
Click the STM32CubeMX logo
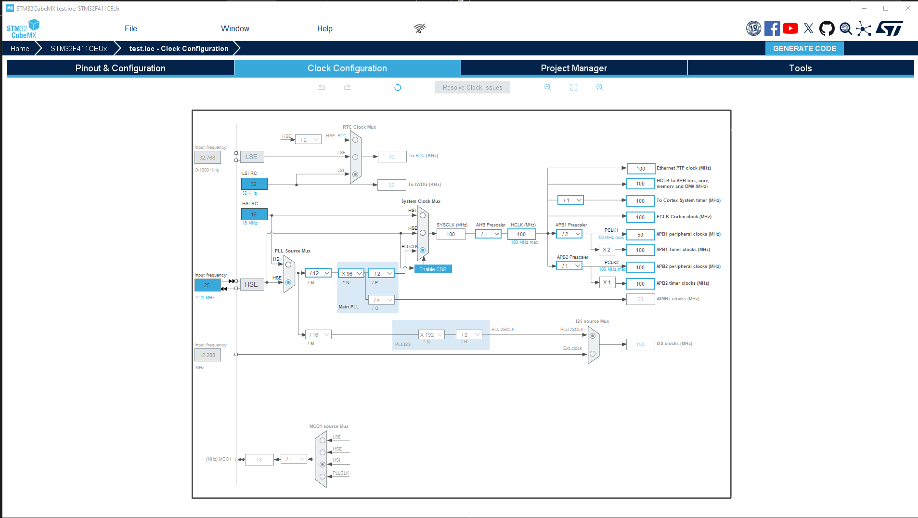coord(23,28)
